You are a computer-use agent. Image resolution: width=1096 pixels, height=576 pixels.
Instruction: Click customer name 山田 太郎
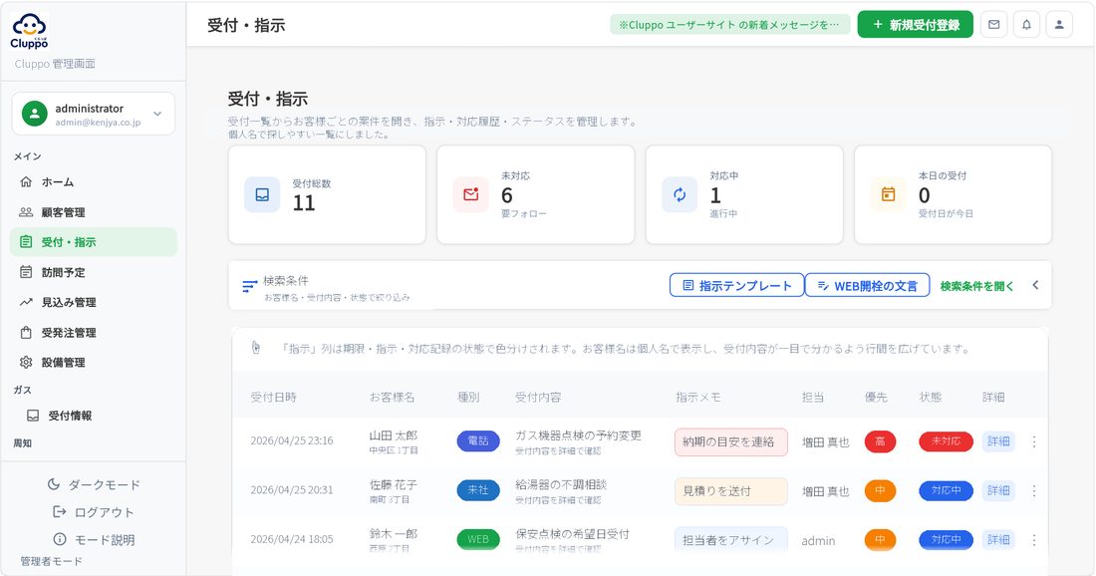(393, 434)
